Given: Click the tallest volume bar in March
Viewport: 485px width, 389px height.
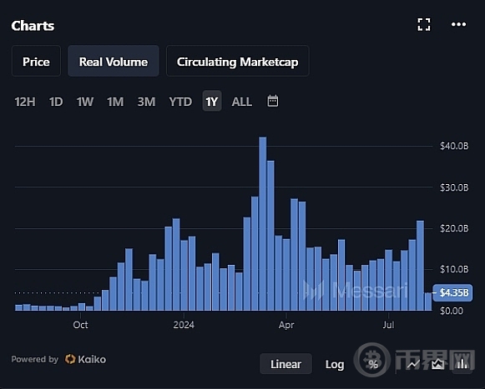Looking at the screenshot, I should click(x=263, y=224).
